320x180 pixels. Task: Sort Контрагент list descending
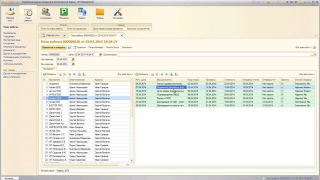(84, 74)
